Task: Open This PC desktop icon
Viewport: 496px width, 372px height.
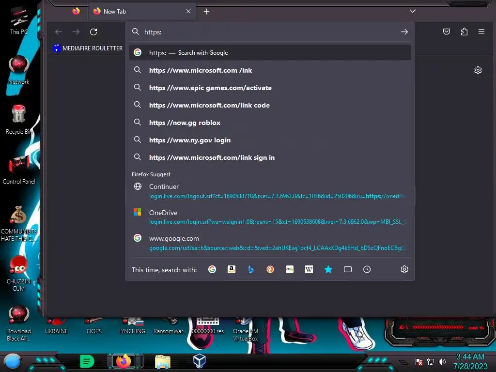Action: 19,21
